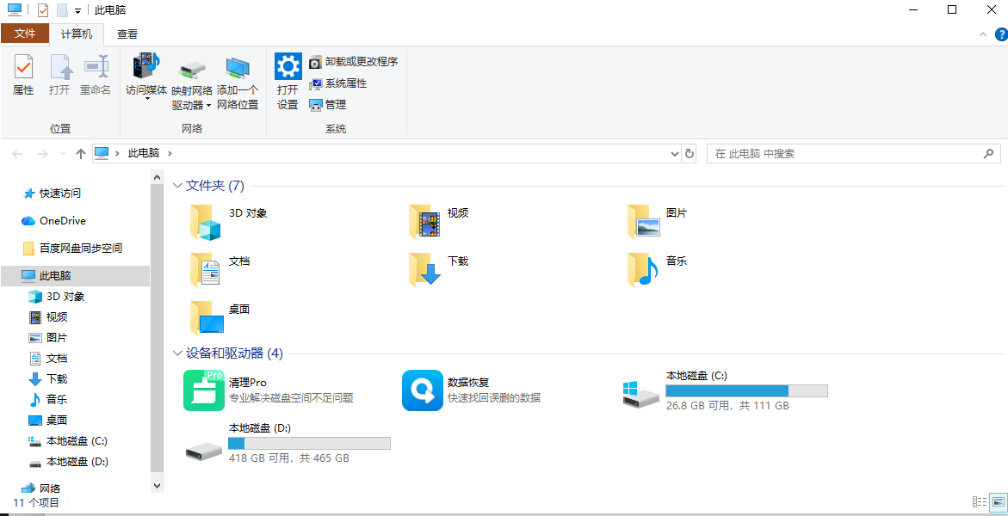Click the navigation pane scroll up arrow
Screen dimensions: 1008x516
(x=158, y=176)
